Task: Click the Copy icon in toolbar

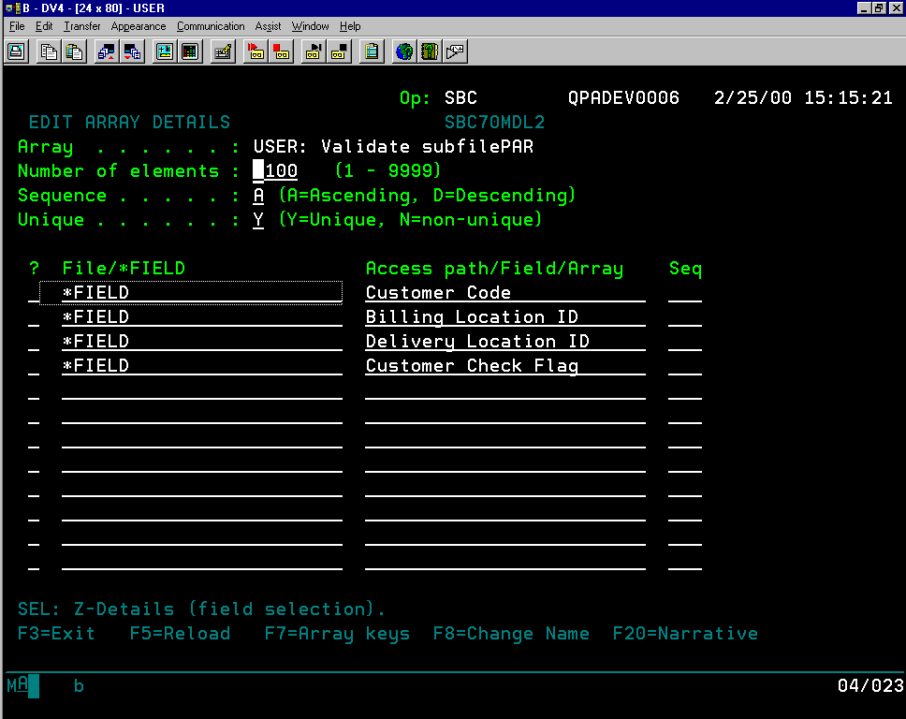Action: click(49, 51)
